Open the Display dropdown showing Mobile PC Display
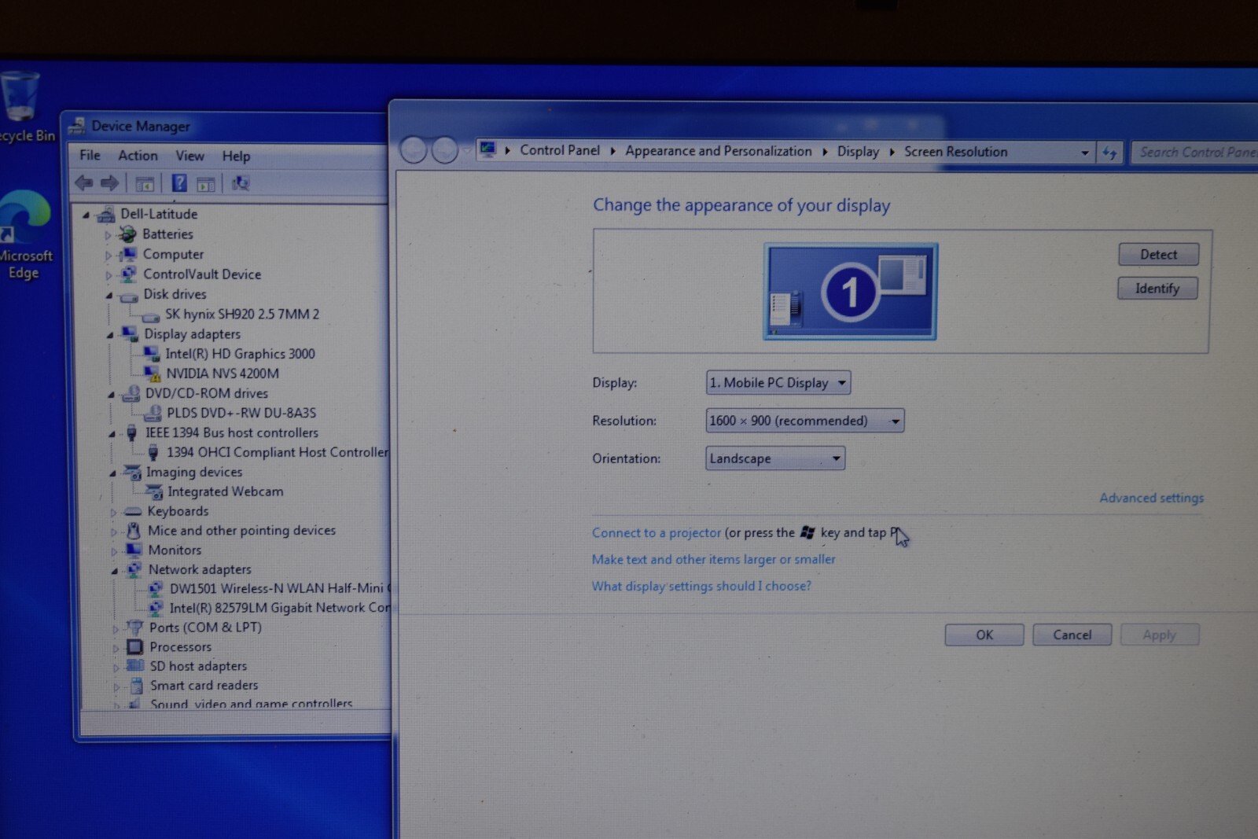Viewport: 1258px width, 839px height. (778, 383)
